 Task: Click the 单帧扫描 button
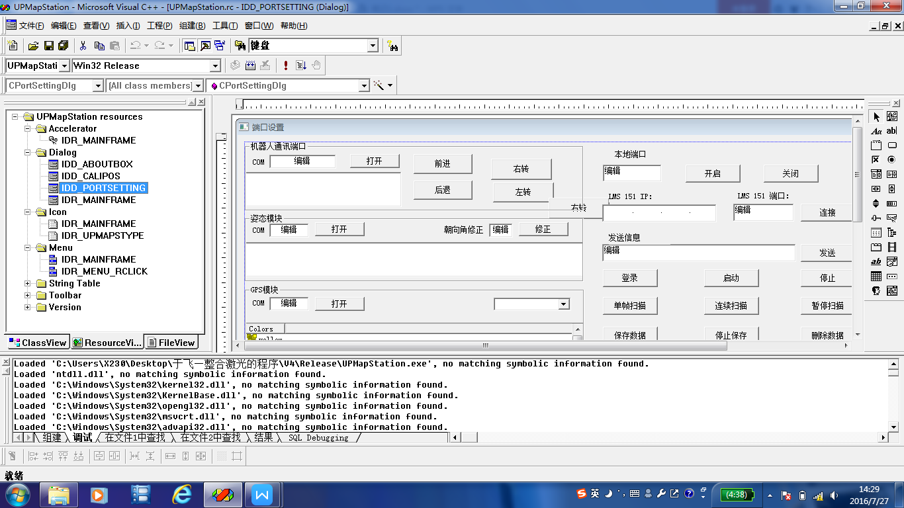coord(630,306)
